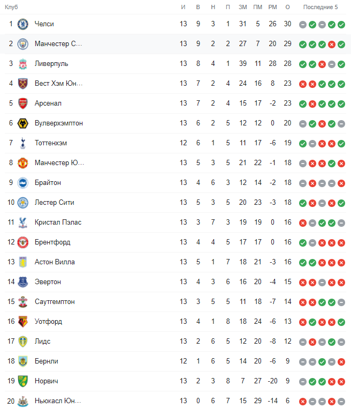Screen dimensions: 351x415
Task: Click the Клуб column header
Action: 11,7
